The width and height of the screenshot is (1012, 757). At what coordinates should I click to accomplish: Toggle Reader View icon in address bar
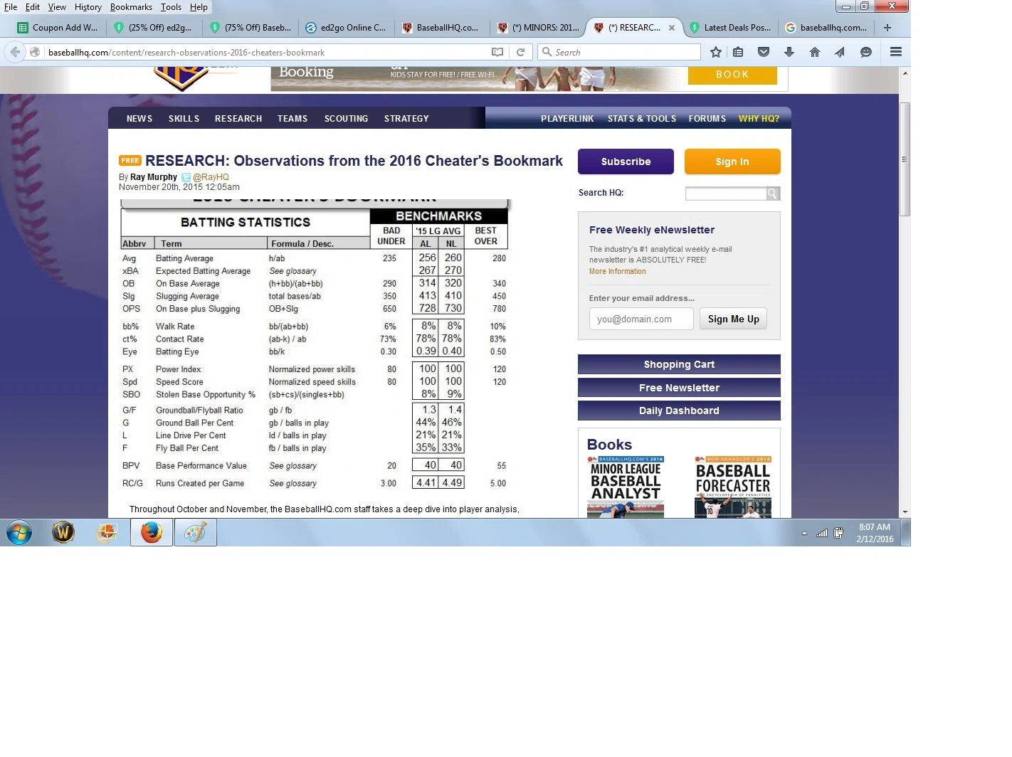pos(497,52)
